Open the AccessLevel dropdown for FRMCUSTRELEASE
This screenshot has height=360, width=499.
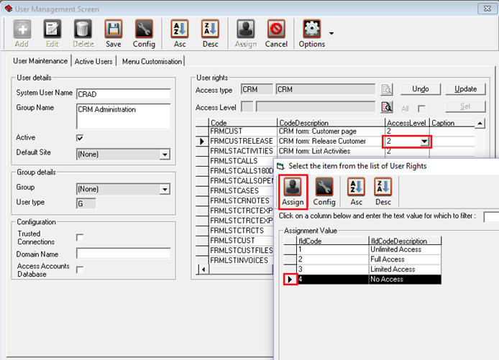pyautogui.click(x=424, y=142)
